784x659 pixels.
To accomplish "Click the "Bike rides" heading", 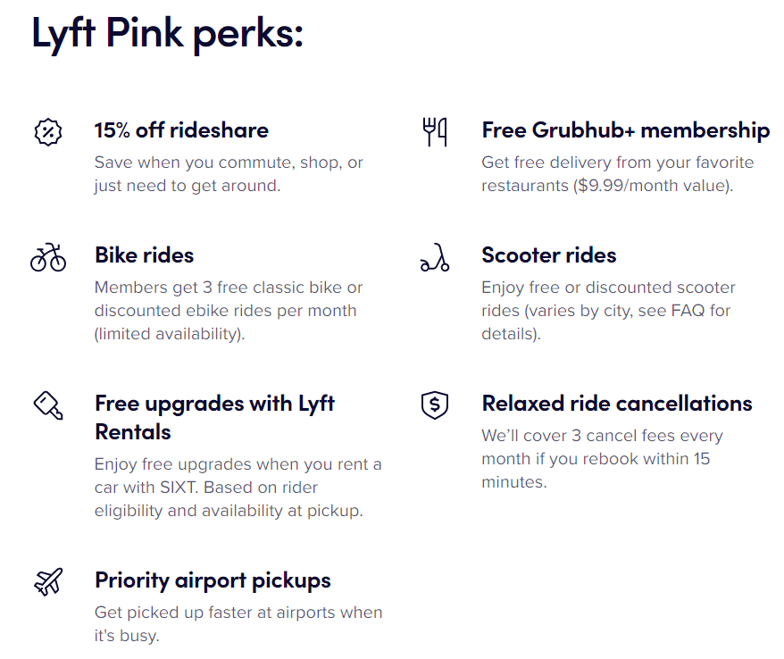I will point(144,255).
